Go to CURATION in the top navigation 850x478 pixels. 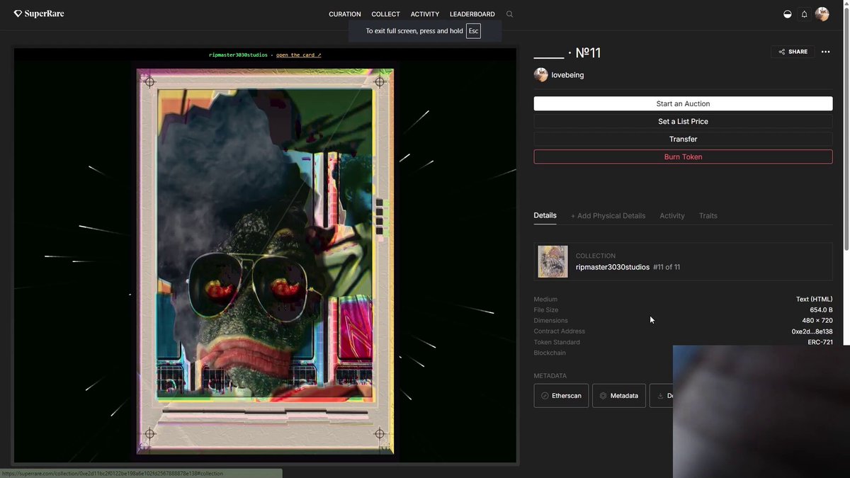pos(345,14)
